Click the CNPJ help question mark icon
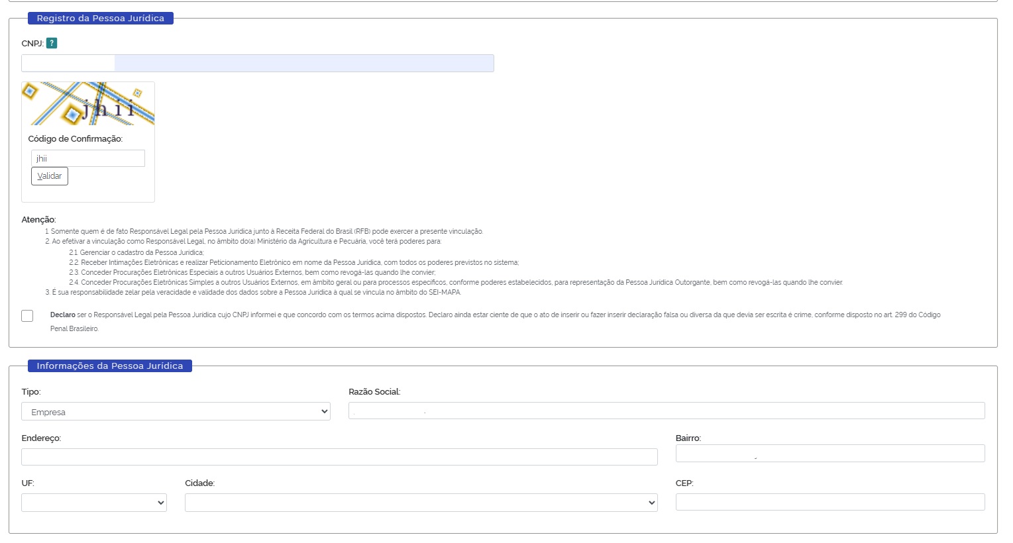The width and height of the screenshot is (1013, 543). (52, 43)
